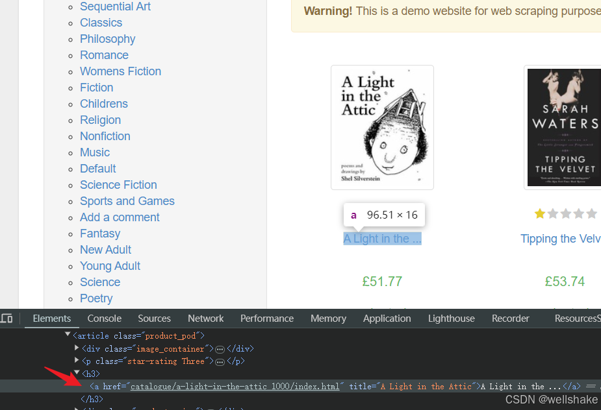The width and height of the screenshot is (601, 410).
Task: Open the Sequential Art category
Action: (x=115, y=6)
